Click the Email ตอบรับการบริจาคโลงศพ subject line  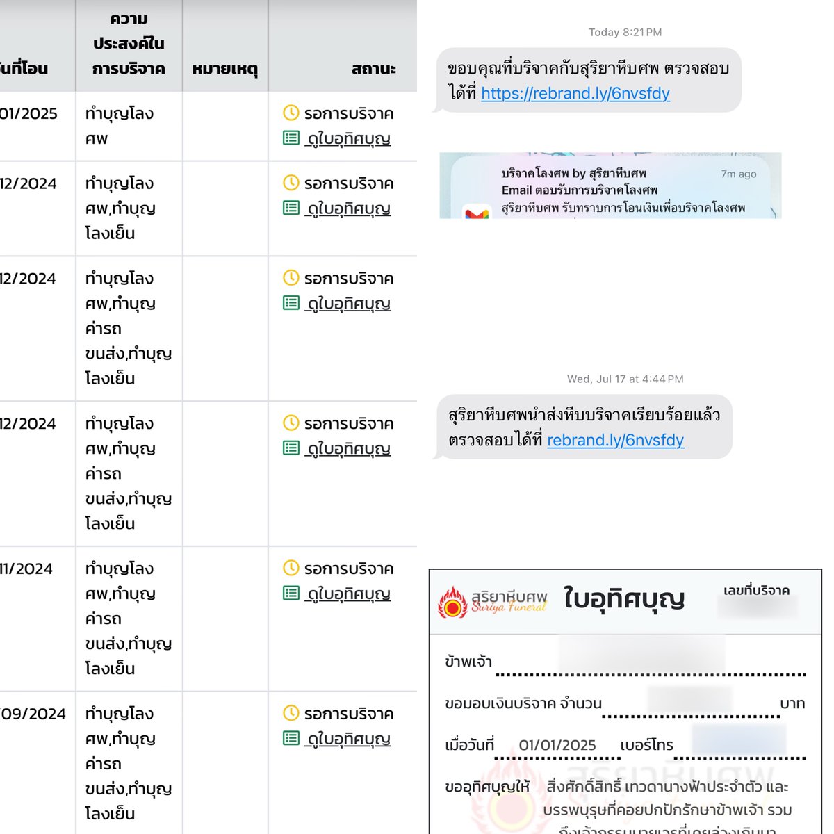pos(580,190)
